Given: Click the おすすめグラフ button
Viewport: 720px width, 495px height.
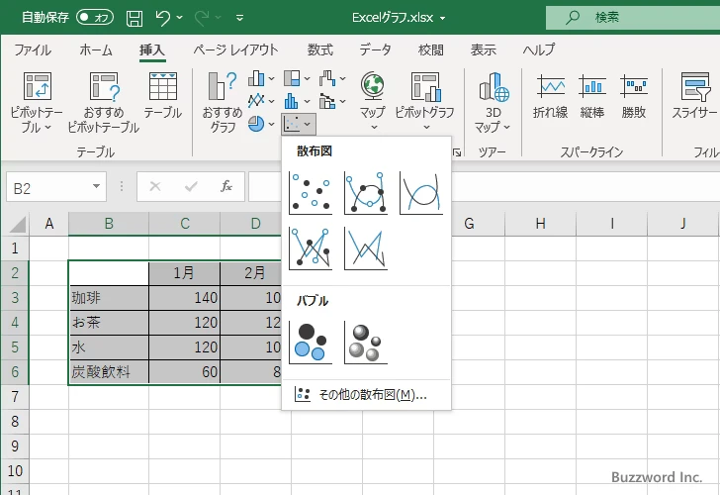Looking at the screenshot, I should point(223,102).
